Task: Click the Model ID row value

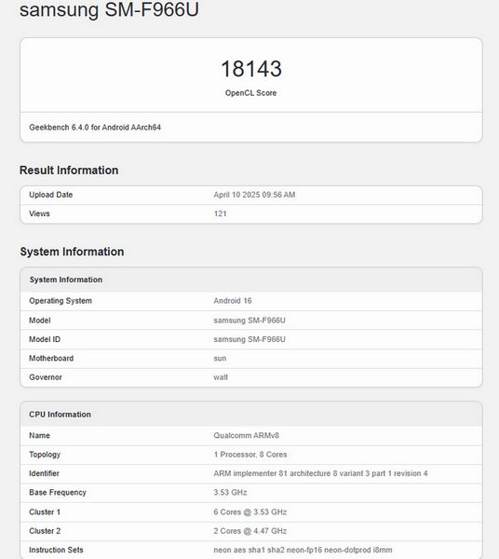Action: coord(249,339)
